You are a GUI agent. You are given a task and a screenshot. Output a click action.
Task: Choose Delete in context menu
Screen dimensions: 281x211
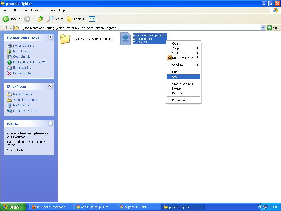point(183,88)
